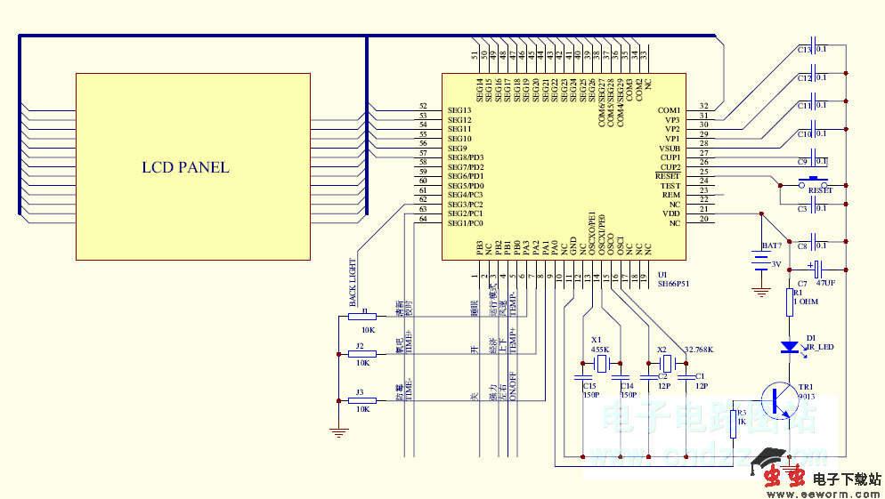Click the C7 47UF electrolytic capacitor
Viewport: 885px width, 499px height.
point(816,267)
